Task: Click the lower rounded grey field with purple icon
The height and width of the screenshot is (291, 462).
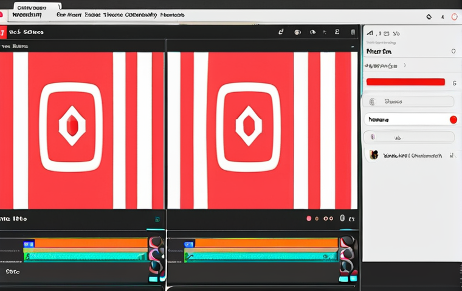Action: tap(409, 137)
